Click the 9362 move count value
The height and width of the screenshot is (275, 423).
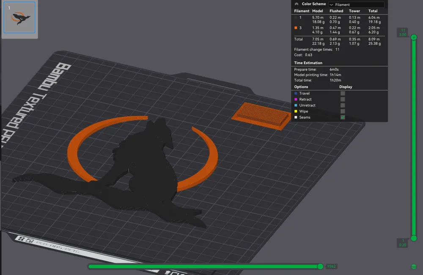tap(331, 267)
